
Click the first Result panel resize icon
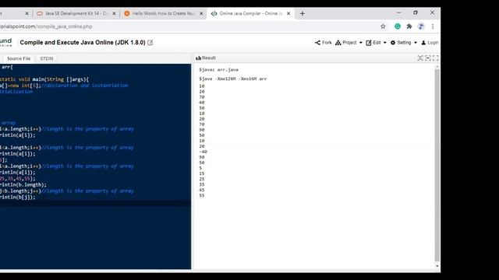click(x=420, y=58)
